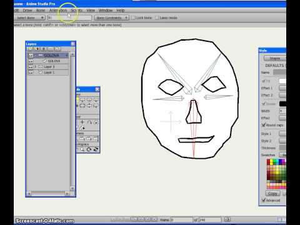Hide the Layer 3 layer
This screenshot has height=225, width=300.
(31, 67)
